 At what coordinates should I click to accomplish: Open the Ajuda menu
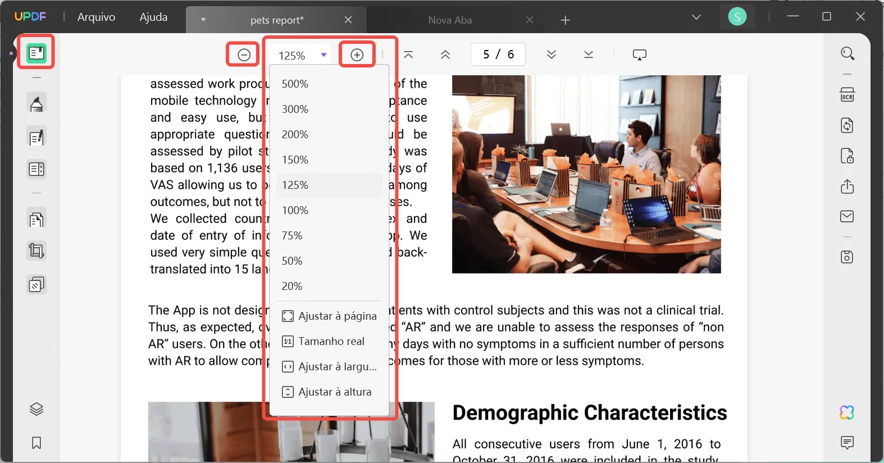point(153,17)
